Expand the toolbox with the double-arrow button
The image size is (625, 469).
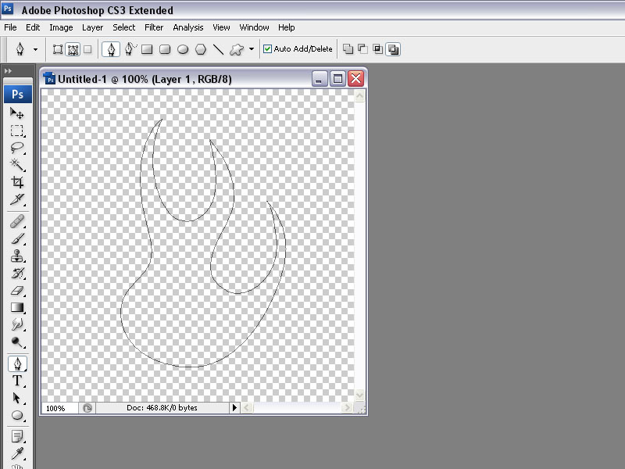point(9,71)
